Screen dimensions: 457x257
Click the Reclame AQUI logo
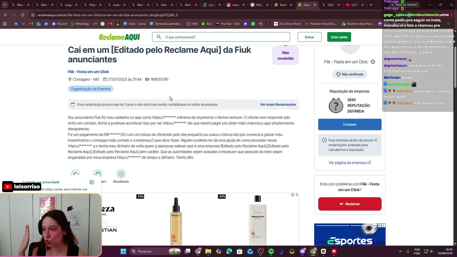(x=119, y=37)
